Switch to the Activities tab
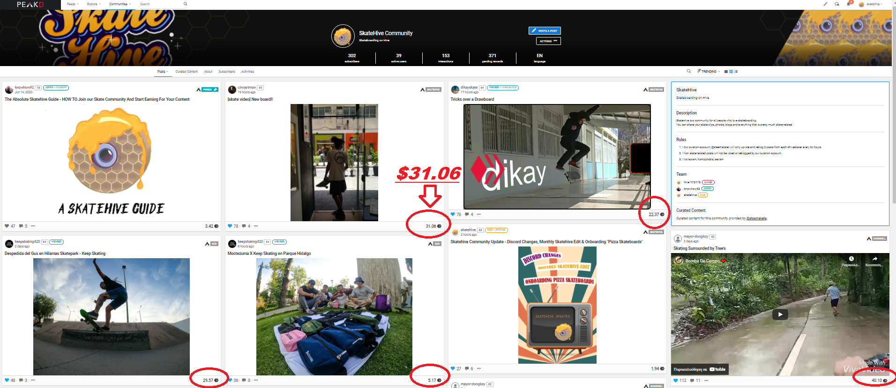This screenshot has width=896, height=388. point(247,72)
